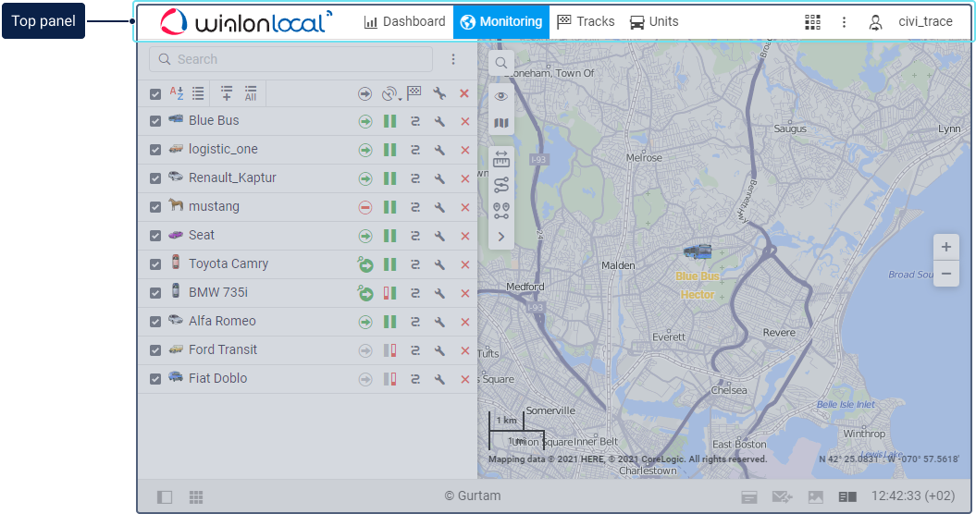Image resolution: width=976 pixels, height=514 pixels.
Task: Click the time display 12:42:33 (+02)
Action: [x=912, y=496]
